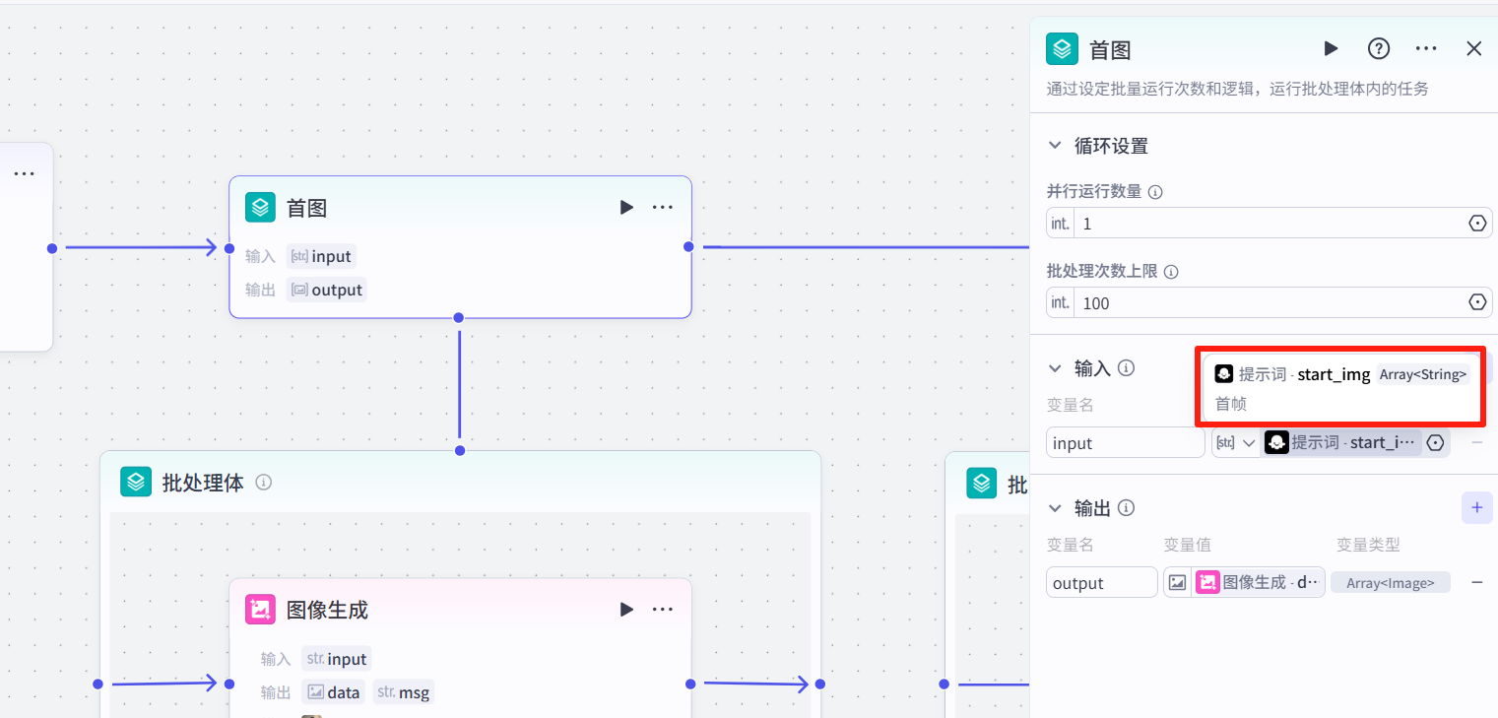
Task: Click the 变量类型 column header
Action: click(x=1368, y=545)
